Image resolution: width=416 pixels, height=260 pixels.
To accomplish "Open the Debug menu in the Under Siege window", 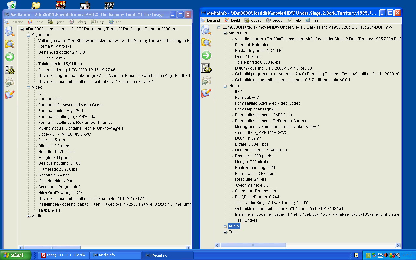I will click(x=274, y=20).
